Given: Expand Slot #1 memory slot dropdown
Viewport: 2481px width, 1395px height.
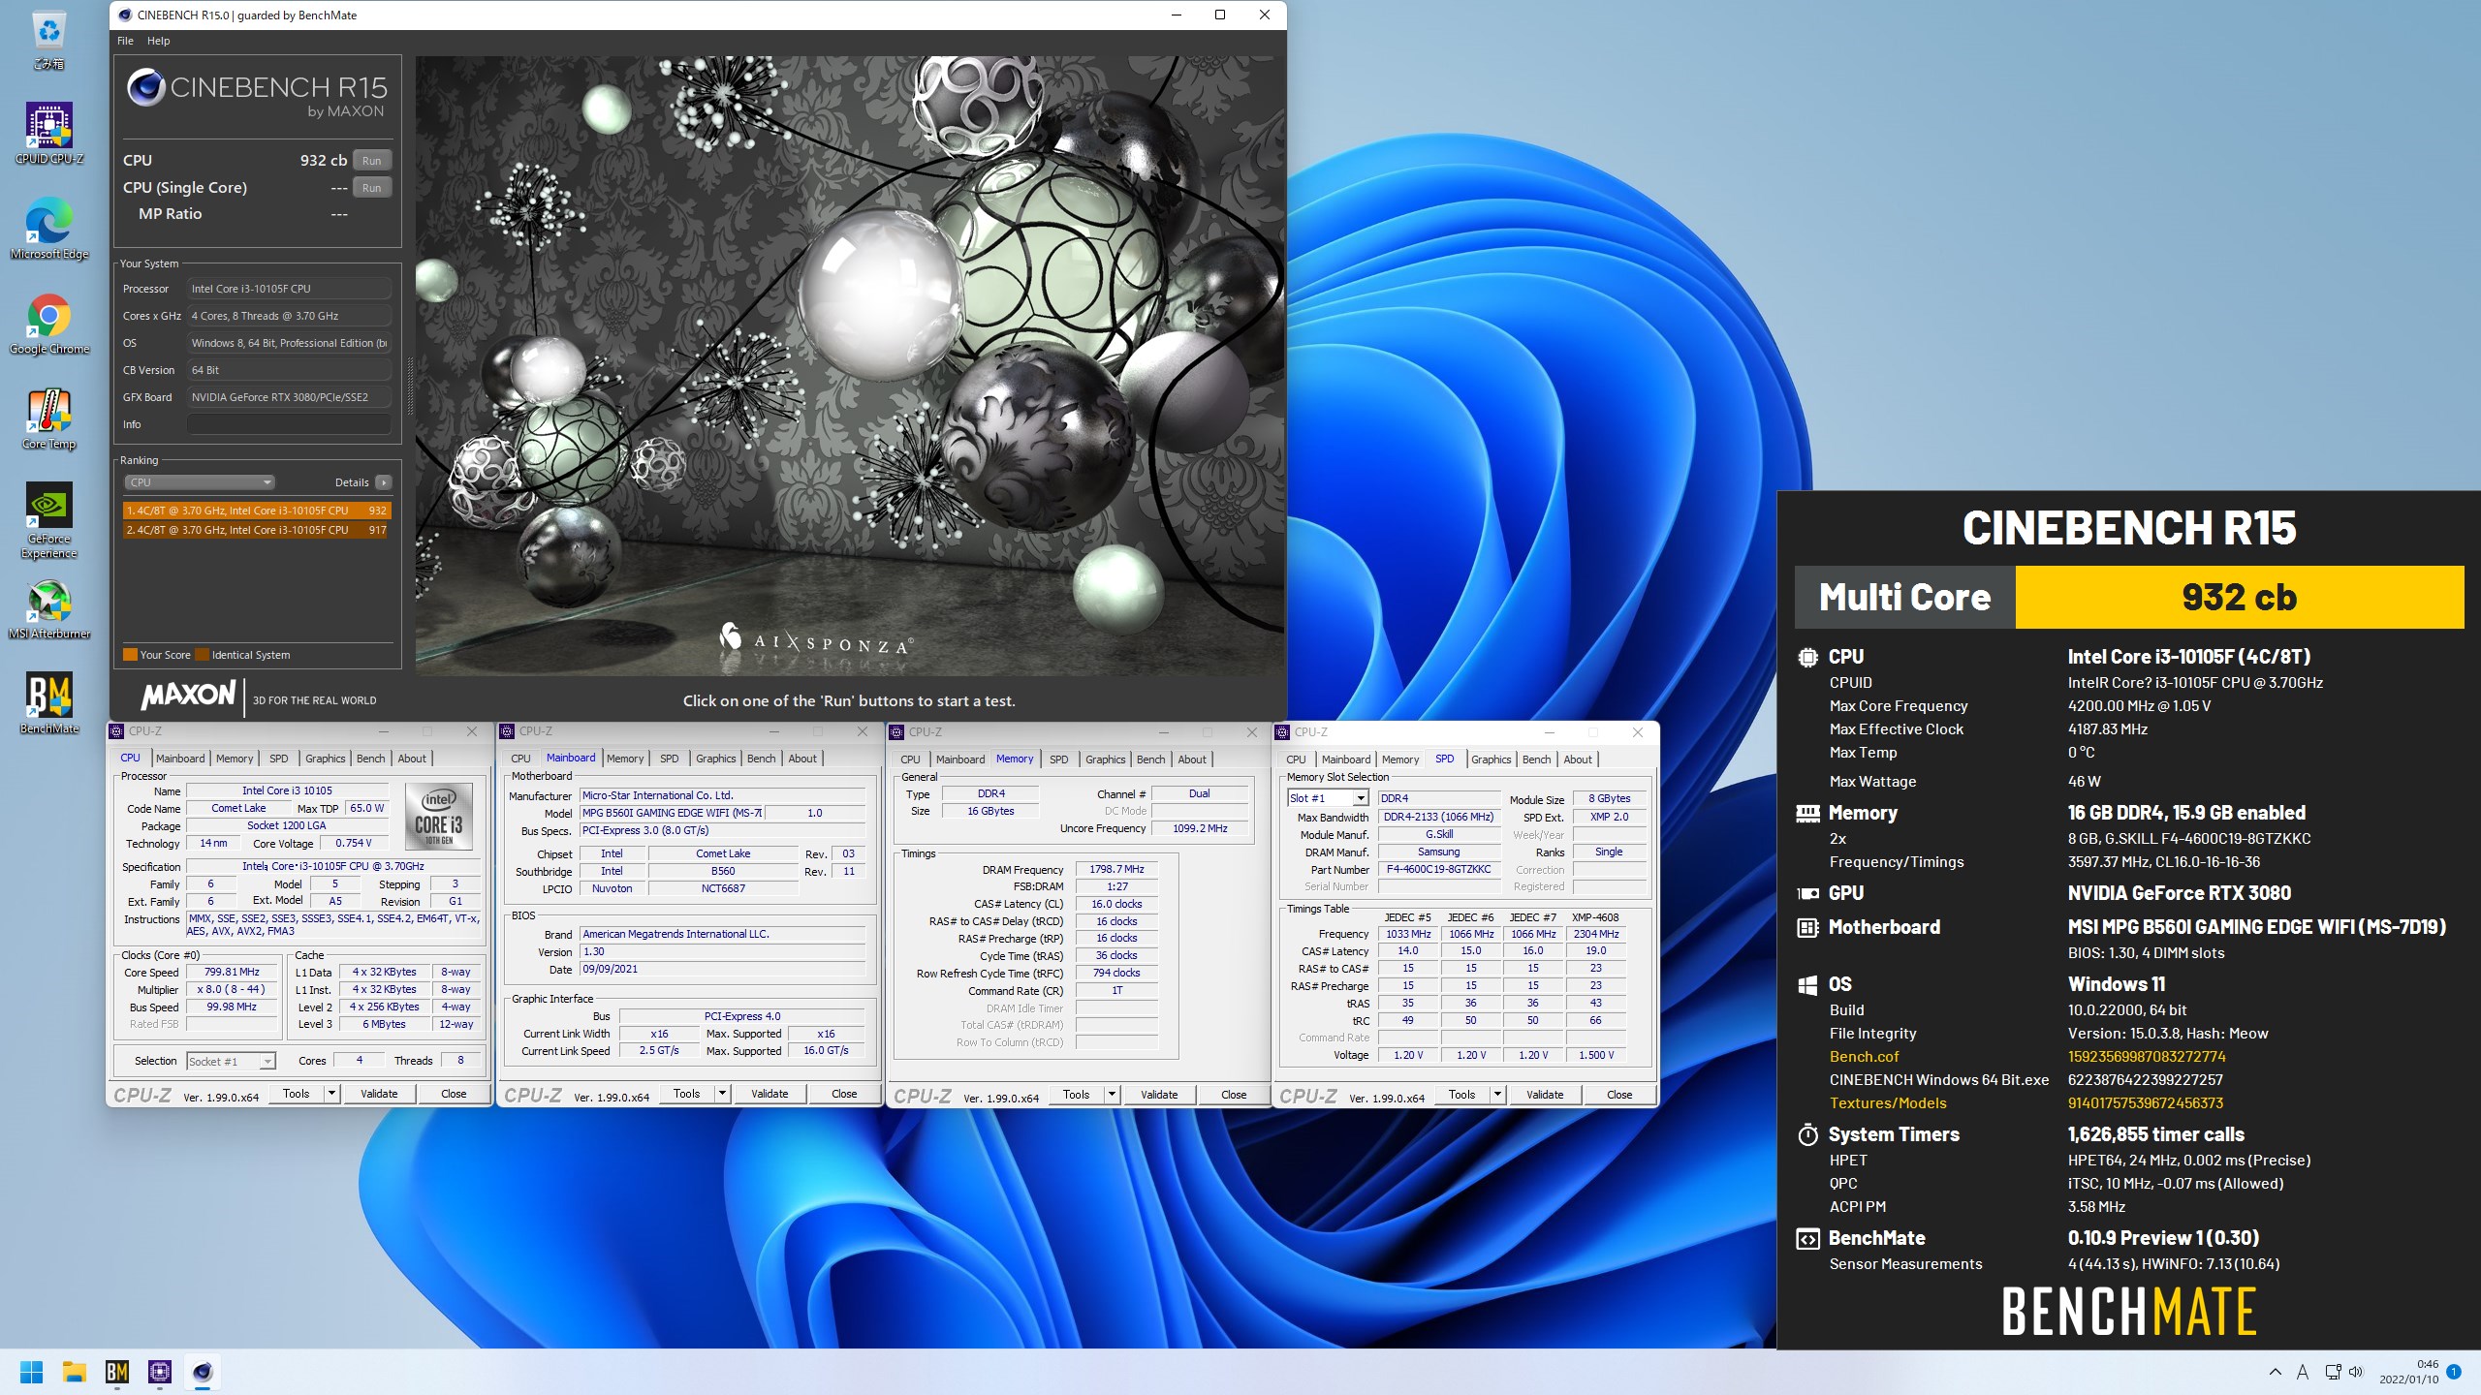Looking at the screenshot, I should coord(1328,798).
